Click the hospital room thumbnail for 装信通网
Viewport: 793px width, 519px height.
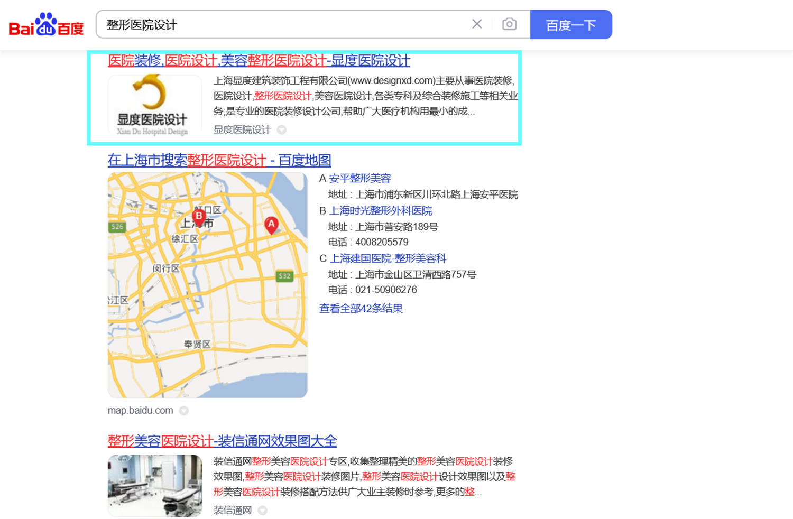[155, 486]
